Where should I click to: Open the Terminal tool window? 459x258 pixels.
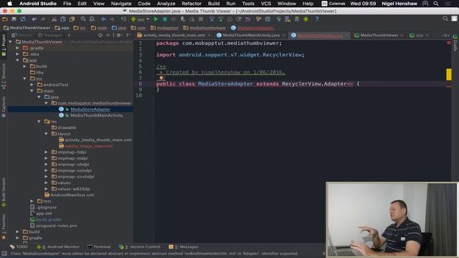tap(99, 247)
